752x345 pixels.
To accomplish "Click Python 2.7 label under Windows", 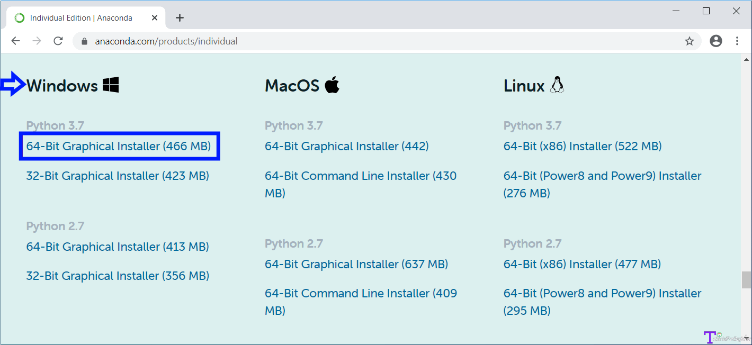I will pos(56,226).
